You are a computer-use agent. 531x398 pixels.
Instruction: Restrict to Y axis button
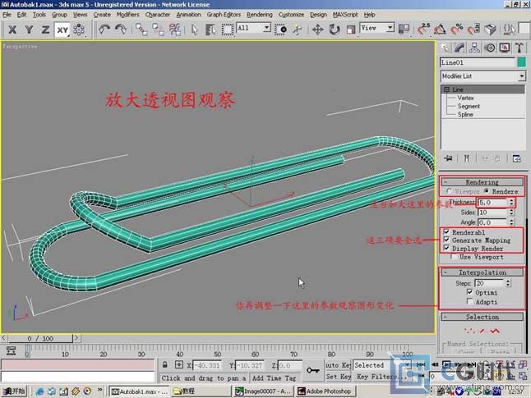click(29, 30)
